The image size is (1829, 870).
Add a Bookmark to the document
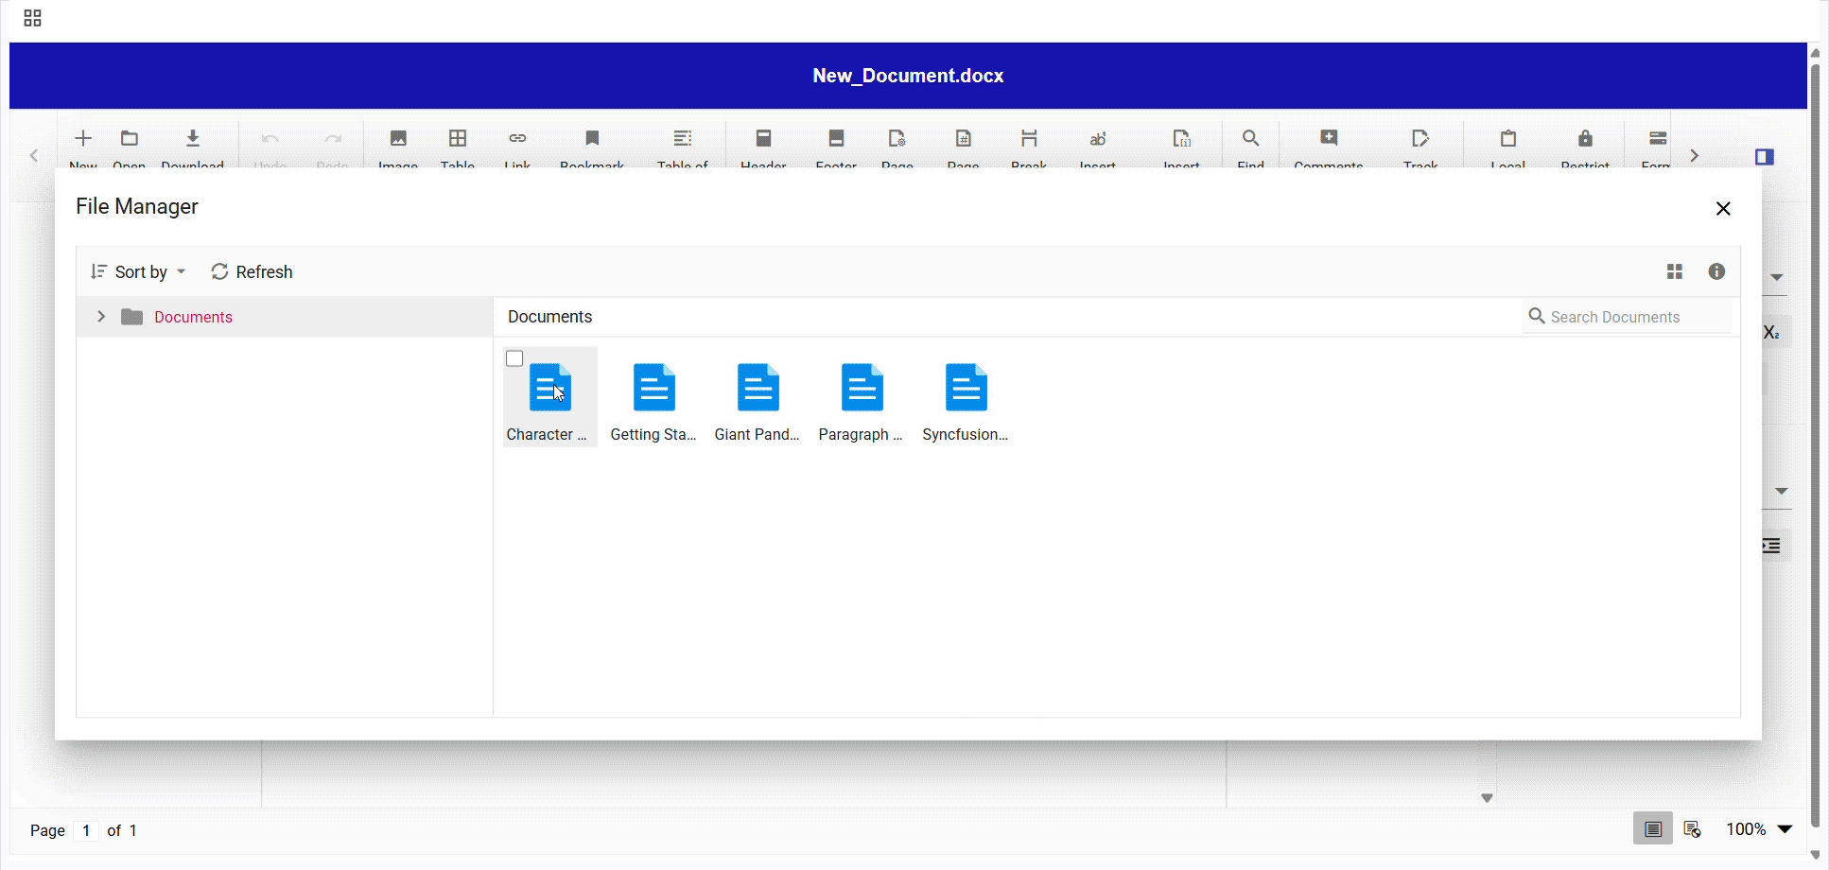point(592,147)
